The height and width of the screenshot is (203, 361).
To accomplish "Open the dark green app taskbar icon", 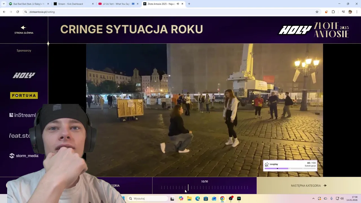I will pyautogui.click(x=239, y=198).
